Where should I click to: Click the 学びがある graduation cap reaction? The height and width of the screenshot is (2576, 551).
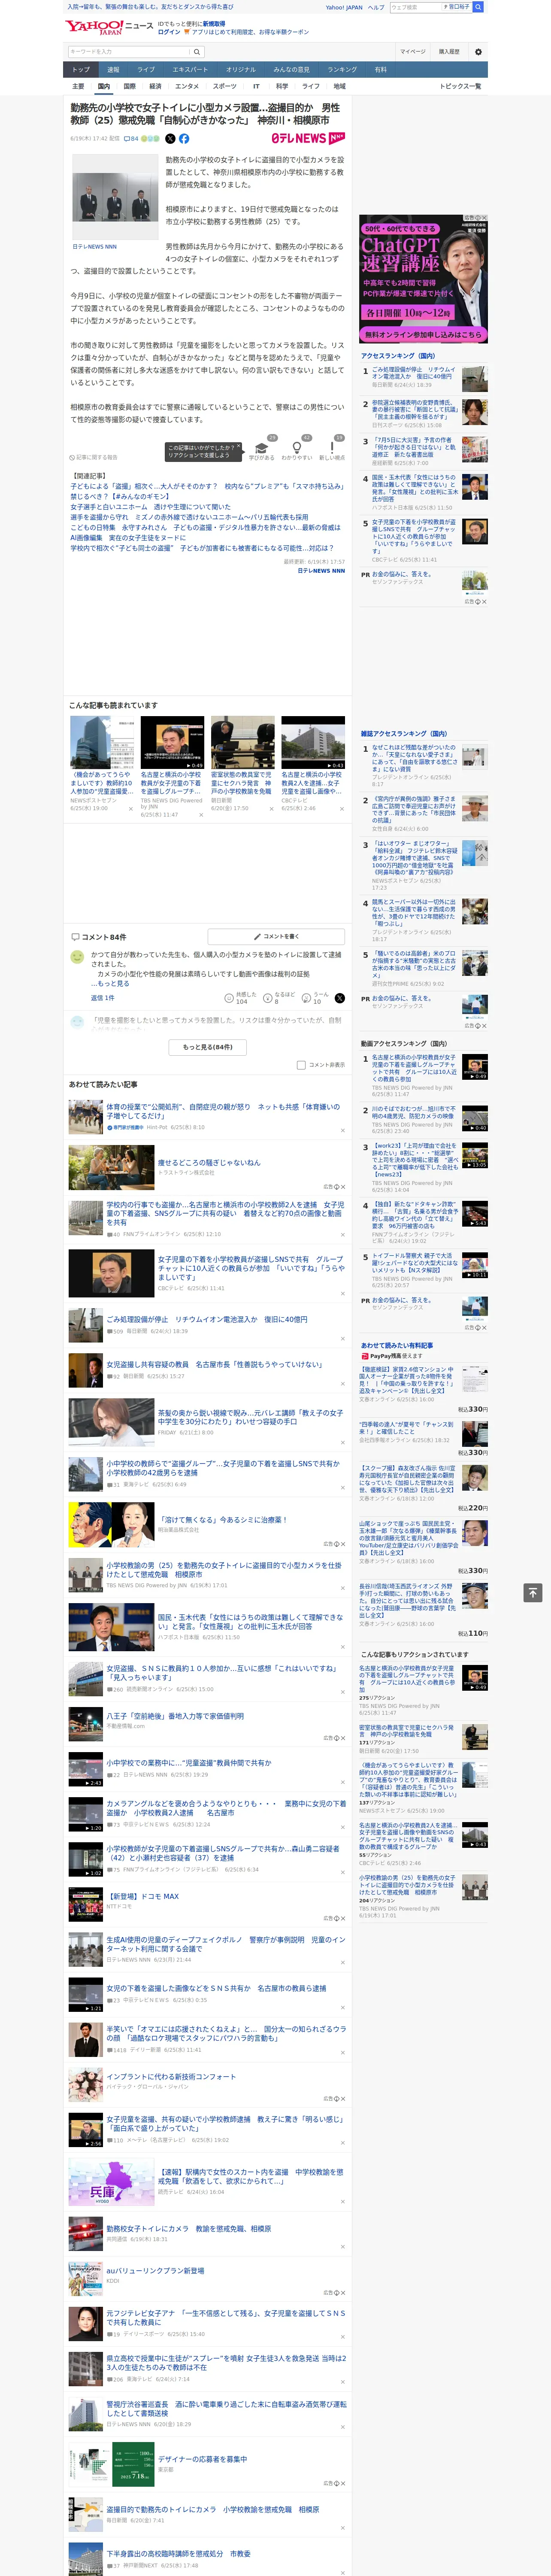pos(262,450)
